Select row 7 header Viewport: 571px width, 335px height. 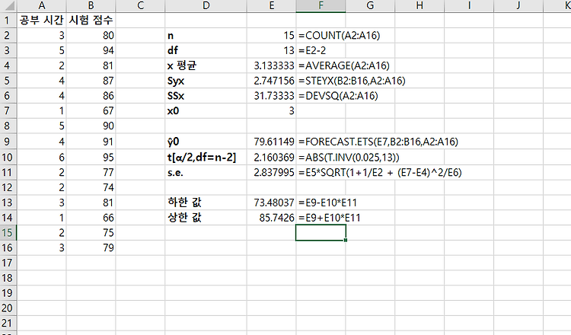coord(8,110)
